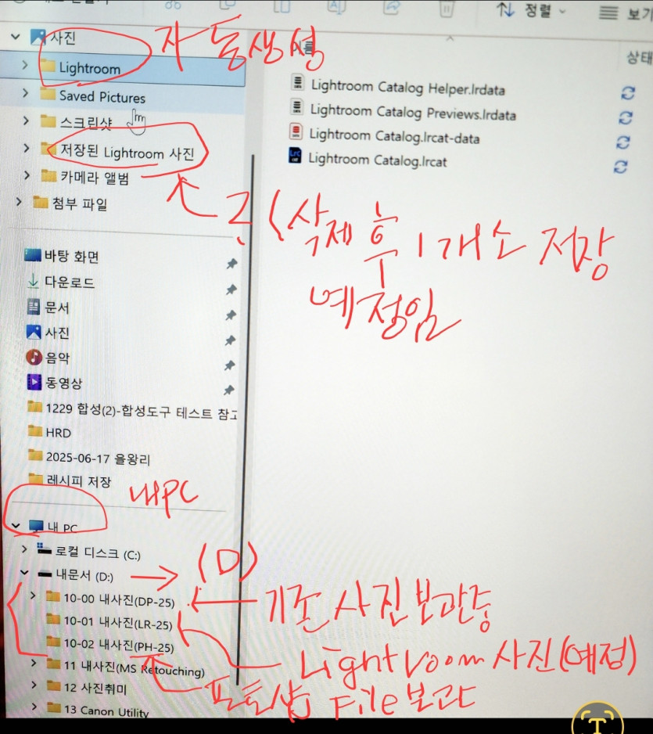Select the 10-01 내사진(LR-25) folder

coord(118,623)
